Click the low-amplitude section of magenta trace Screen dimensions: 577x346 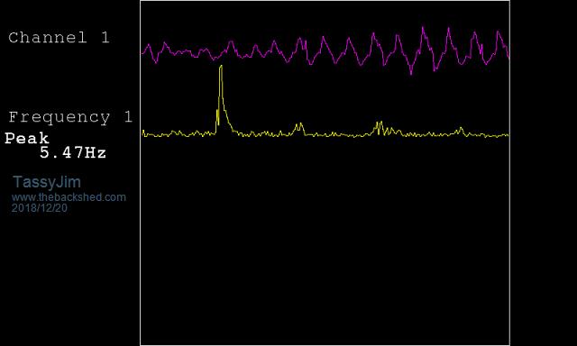click(184, 53)
